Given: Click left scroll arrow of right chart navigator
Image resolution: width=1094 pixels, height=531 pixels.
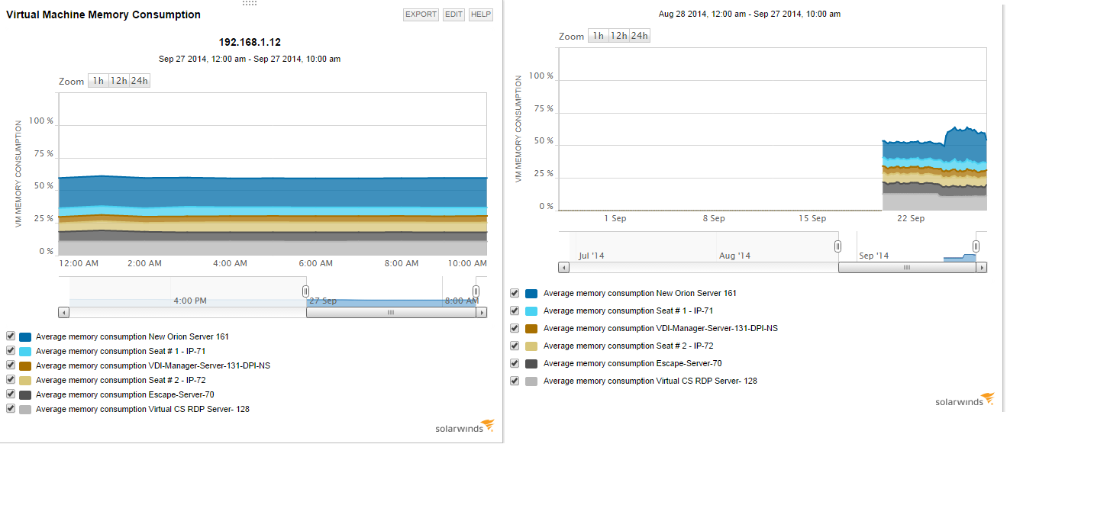Looking at the screenshot, I should (563, 268).
